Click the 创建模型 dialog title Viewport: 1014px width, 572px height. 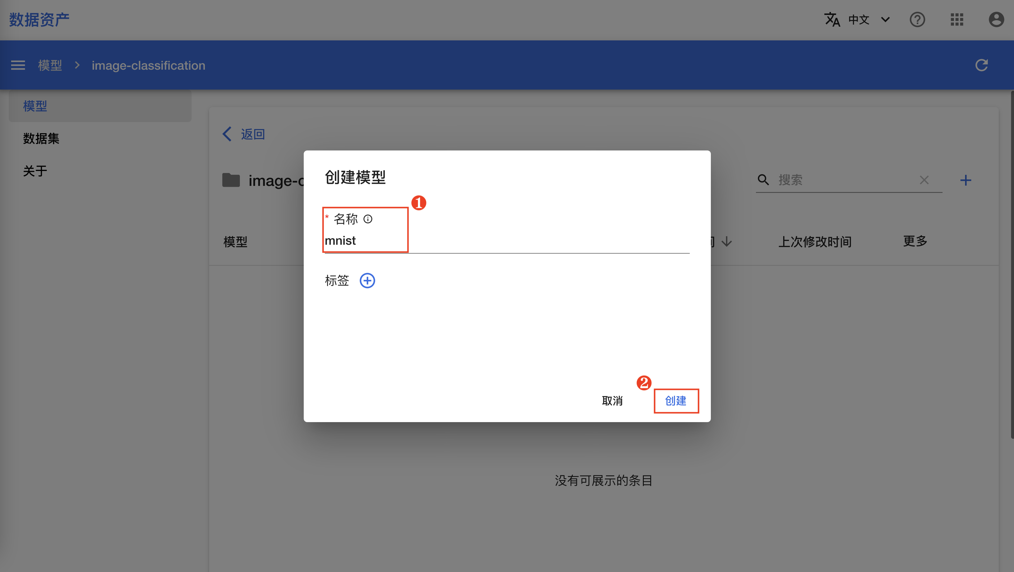coord(355,177)
